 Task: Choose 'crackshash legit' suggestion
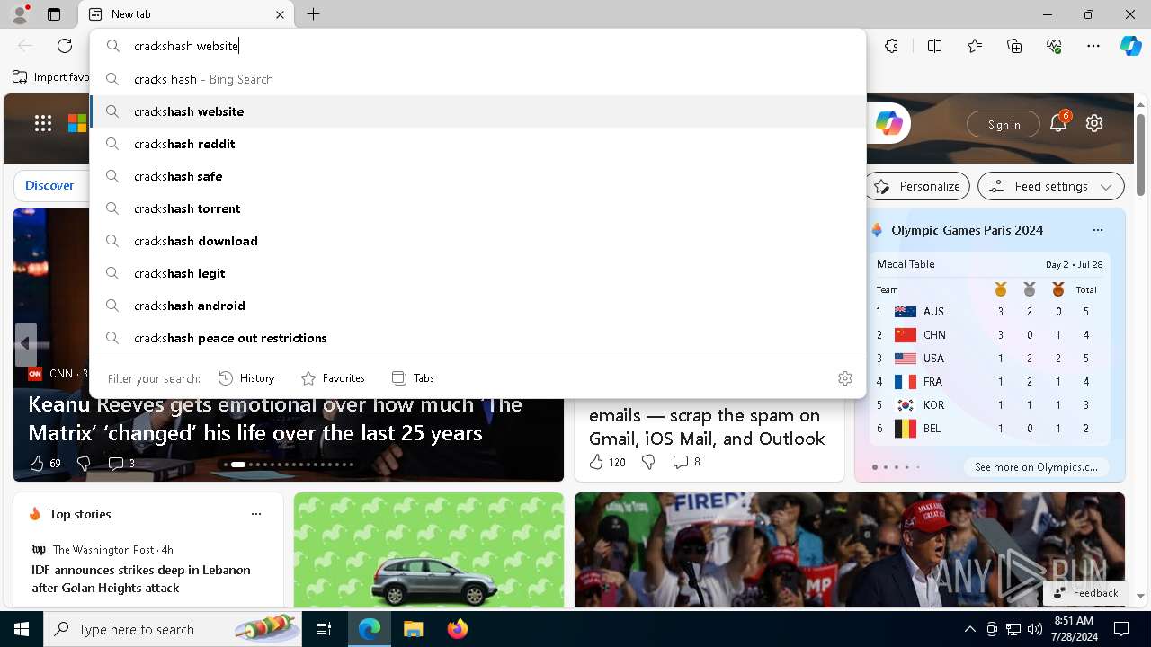[477, 273]
